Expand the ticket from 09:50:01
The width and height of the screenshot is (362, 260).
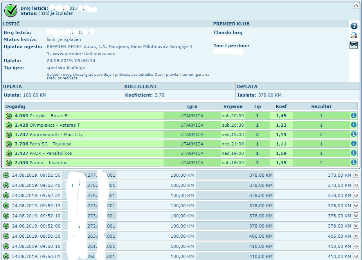(356, 256)
